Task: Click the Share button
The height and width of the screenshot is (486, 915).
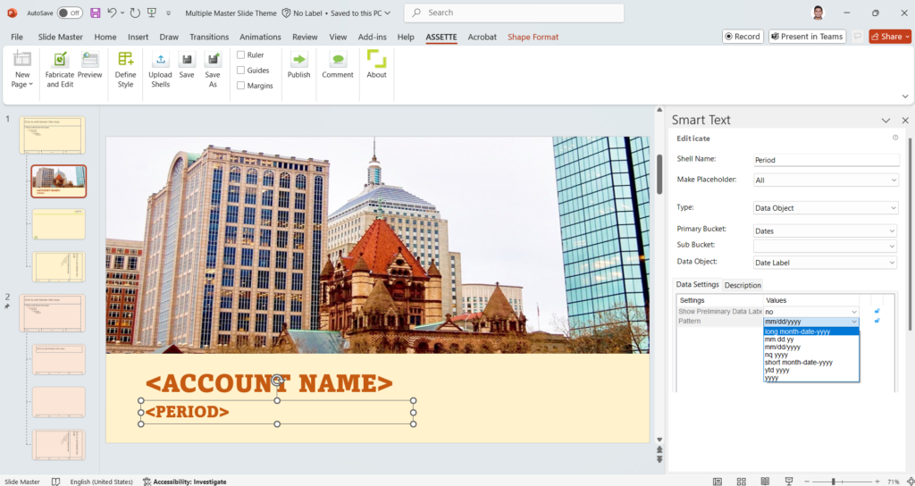Action: (890, 36)
